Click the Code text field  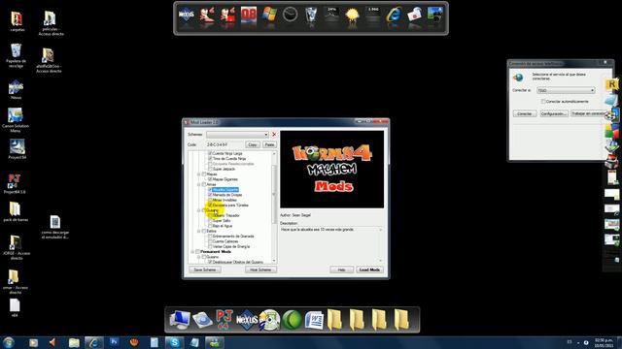225,144
